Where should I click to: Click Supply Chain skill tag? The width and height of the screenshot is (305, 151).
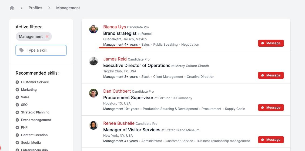pyautogui.click(x=235, y=109)
